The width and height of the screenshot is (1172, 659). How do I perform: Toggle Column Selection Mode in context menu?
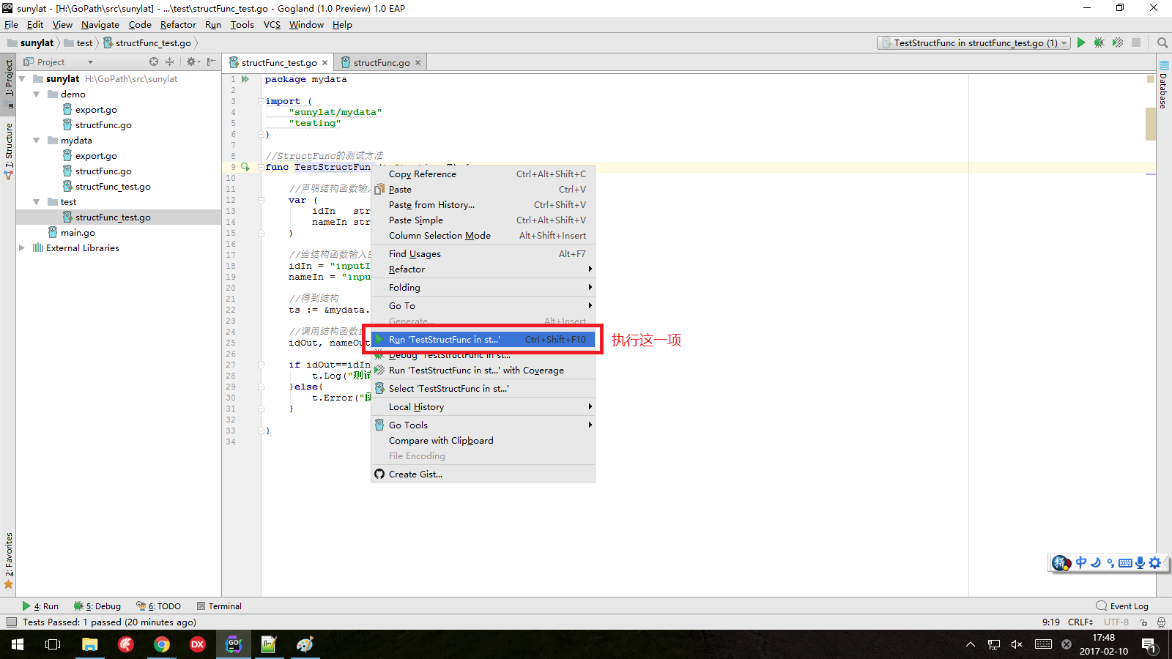tap(483, 236)
